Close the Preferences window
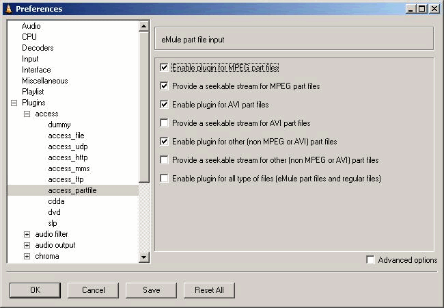This screenshot has width=444, height=308. (434, 9)
